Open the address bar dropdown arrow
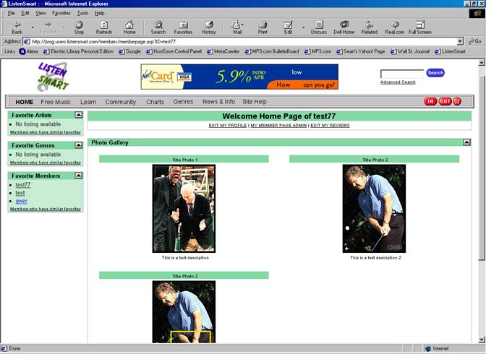The image size is (486, 354). pos(461,42)
